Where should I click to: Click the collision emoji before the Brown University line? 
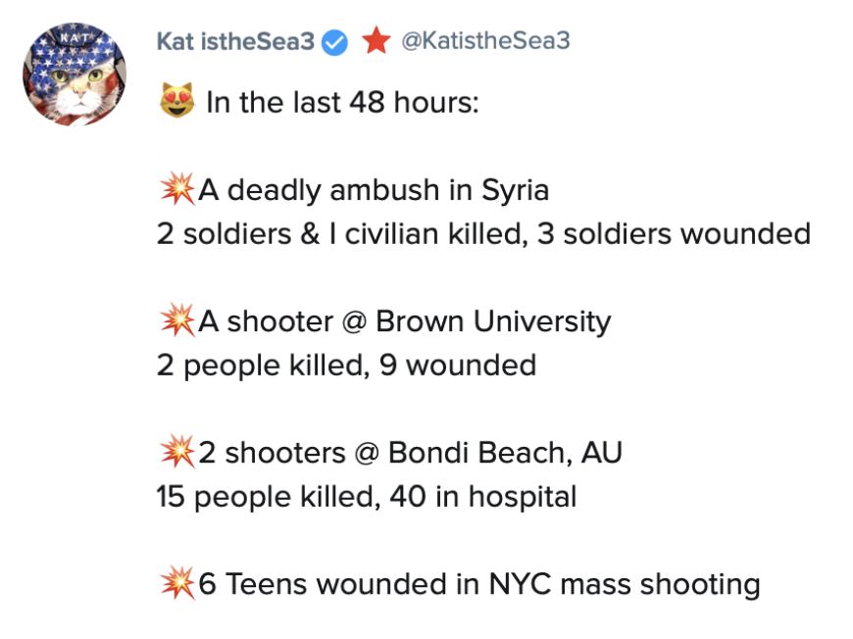tap(176, 321)
